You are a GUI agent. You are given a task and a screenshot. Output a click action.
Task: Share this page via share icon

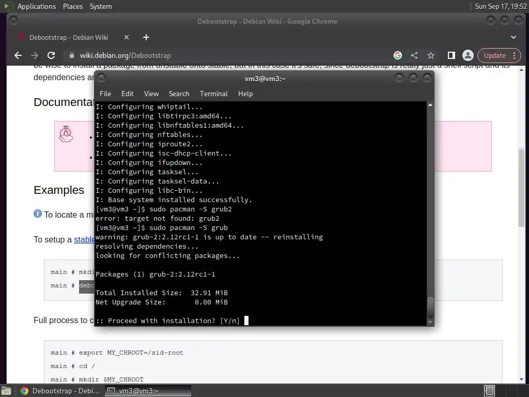(414, 55)
